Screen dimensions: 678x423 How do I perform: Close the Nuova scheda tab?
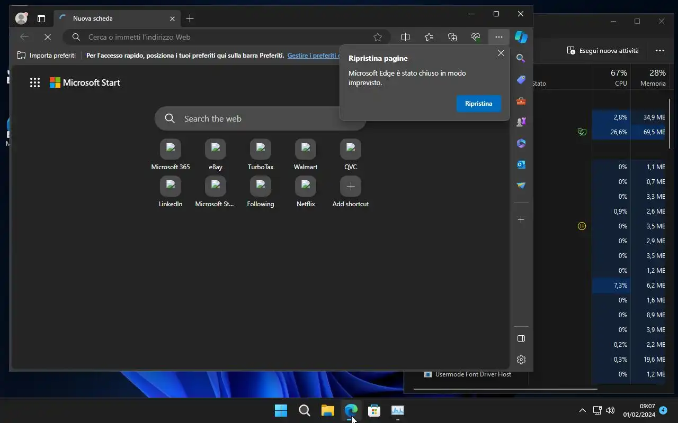(172, 19)
